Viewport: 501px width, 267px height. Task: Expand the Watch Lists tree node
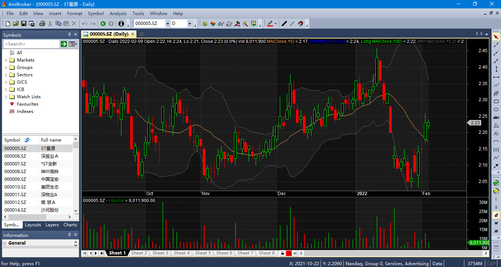coord(6,97)
